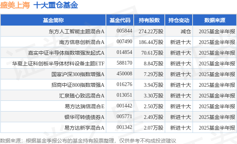237x144 pixels.
Task: Open the 易方达瑞信混合E fund entry
Action: (84, 106)
